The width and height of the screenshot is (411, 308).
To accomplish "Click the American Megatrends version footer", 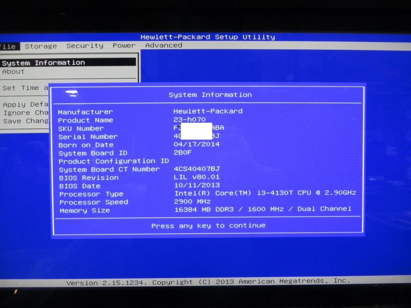I will coord(208,282).
